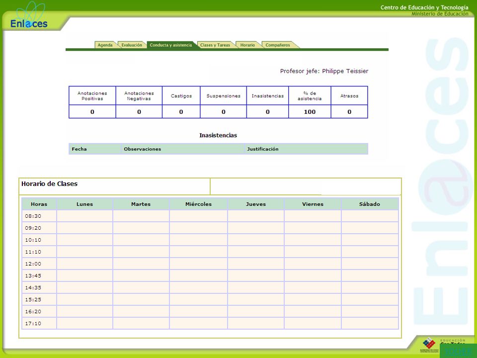Click the 0 value under Suspensiones
This screenshot has width=477, height=358.
(x=223, y=112)
